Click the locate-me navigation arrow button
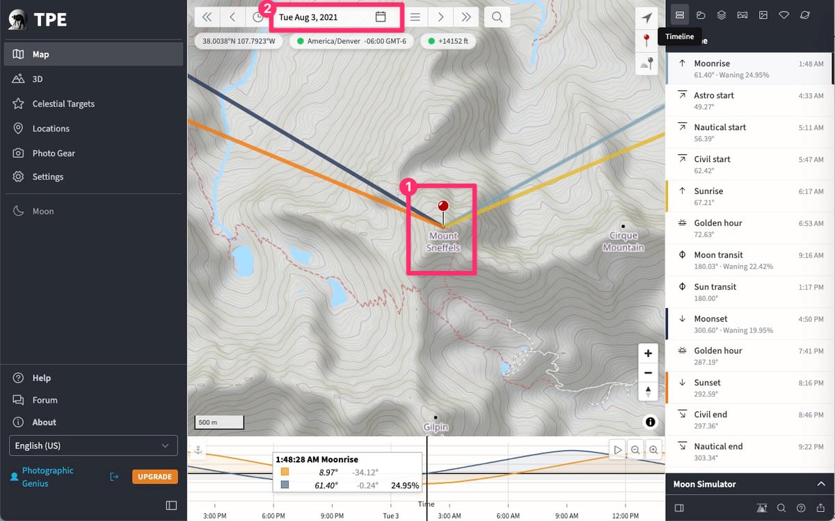 click(647, 17)
